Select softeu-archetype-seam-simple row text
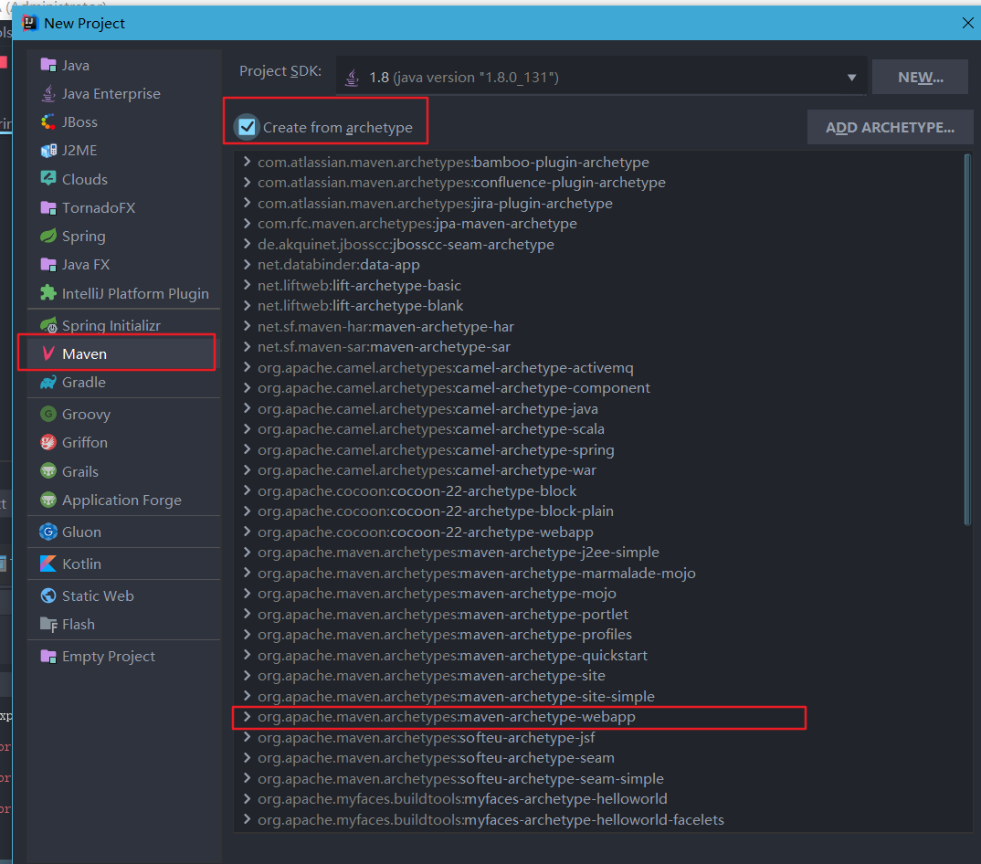Screen dimensions: 981x864 pyautogui.click(x=460, y=778)
